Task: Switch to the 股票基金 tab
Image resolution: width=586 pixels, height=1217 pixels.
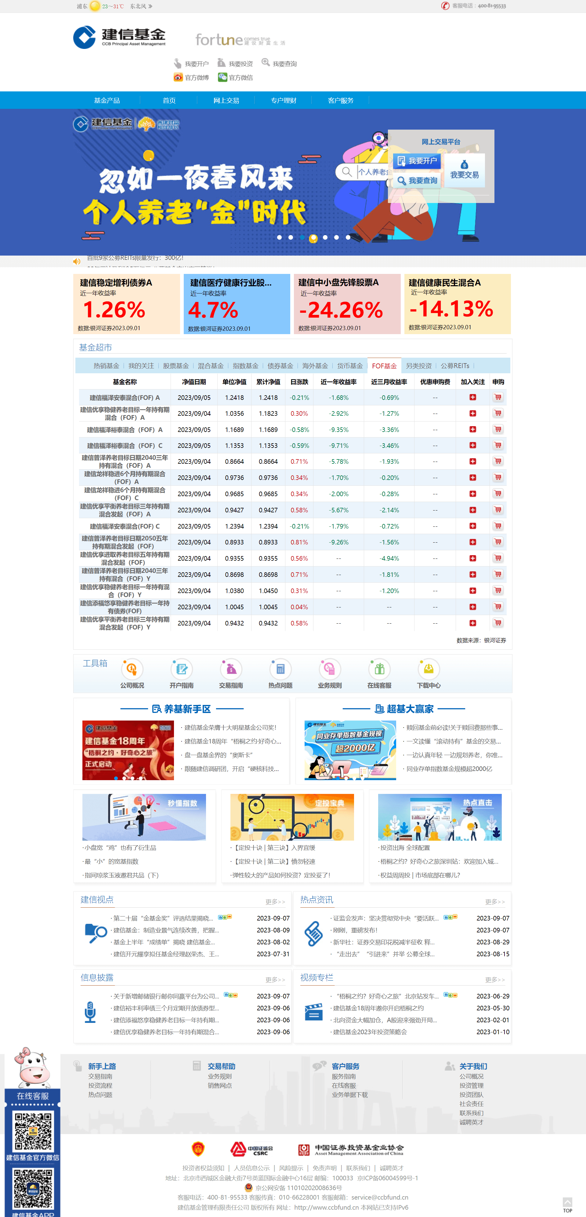Action: coord(176,366)
